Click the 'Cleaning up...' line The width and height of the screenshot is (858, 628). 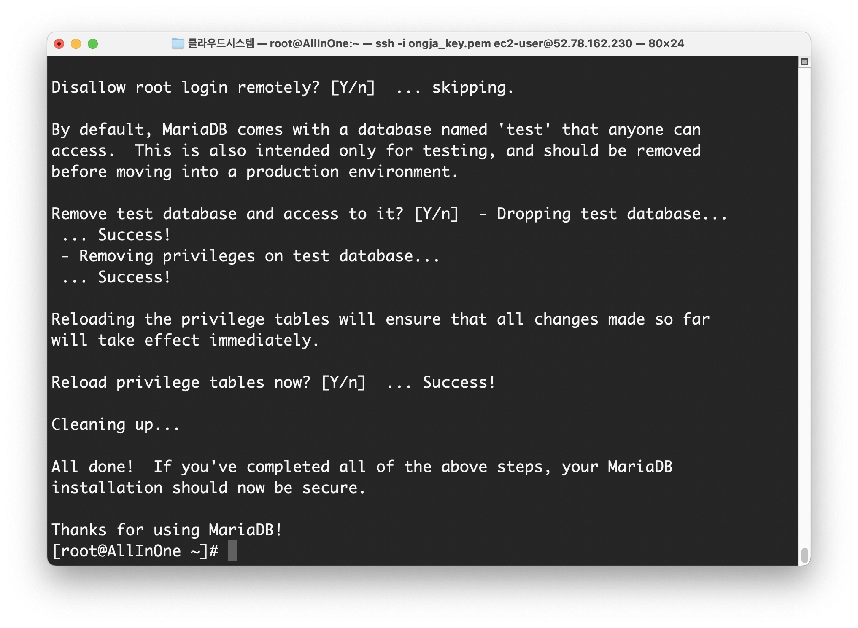point(116,424)
